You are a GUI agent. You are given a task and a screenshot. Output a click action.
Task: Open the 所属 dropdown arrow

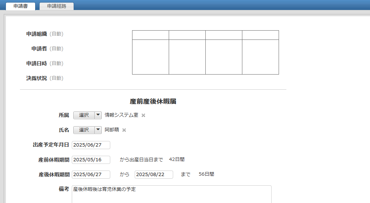[x=98, y=115]
